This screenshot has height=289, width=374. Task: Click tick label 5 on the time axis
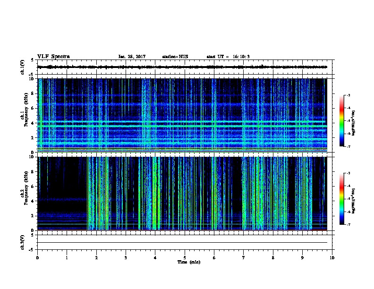coord(185,257)
